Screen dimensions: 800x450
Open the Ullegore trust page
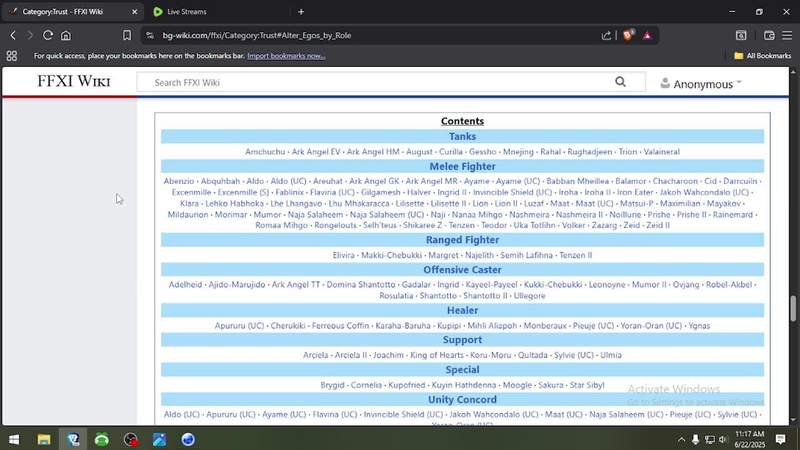[529, 296]
